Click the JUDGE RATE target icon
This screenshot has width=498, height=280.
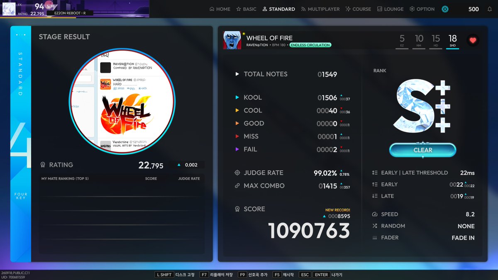pyautogui.click(x=237, y=173)
